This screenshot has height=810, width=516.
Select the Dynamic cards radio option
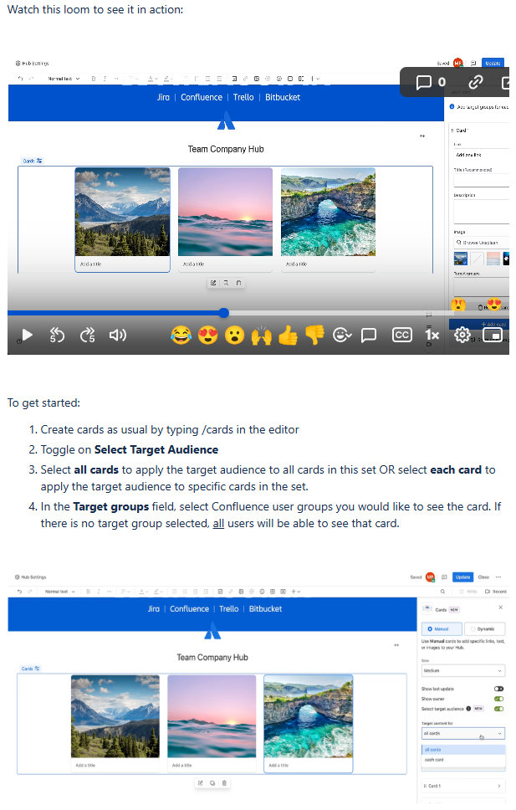click(x=484, y=630)
